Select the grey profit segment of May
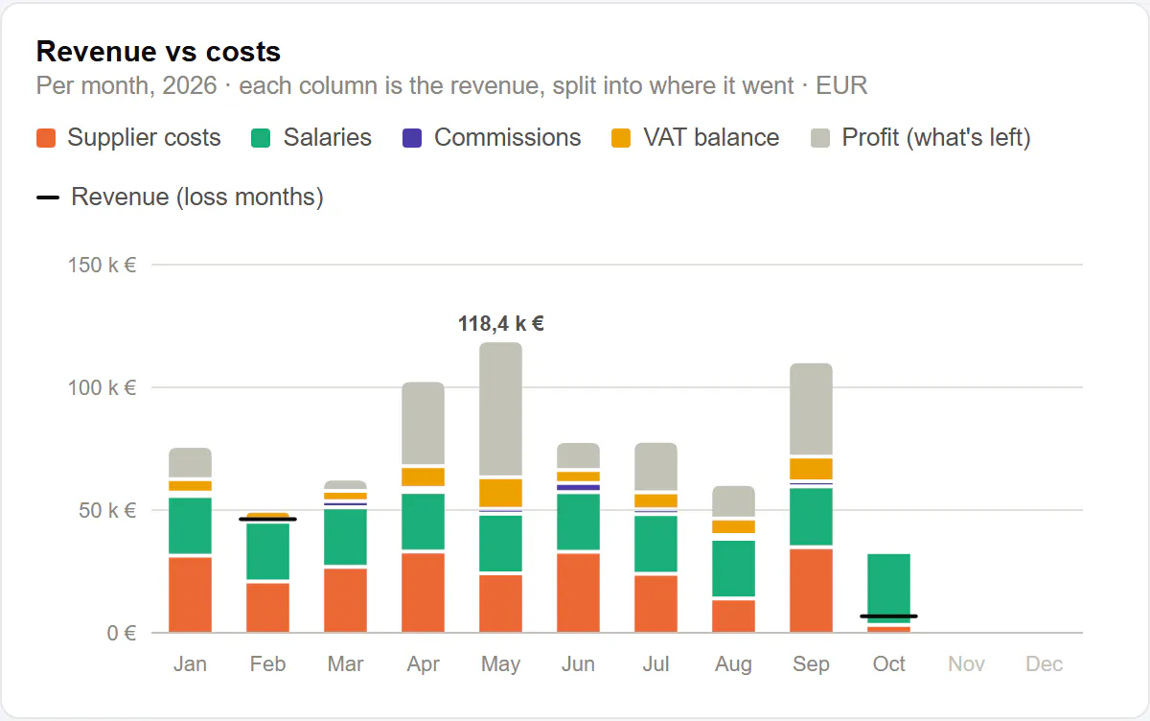 [x=501, y=408]
